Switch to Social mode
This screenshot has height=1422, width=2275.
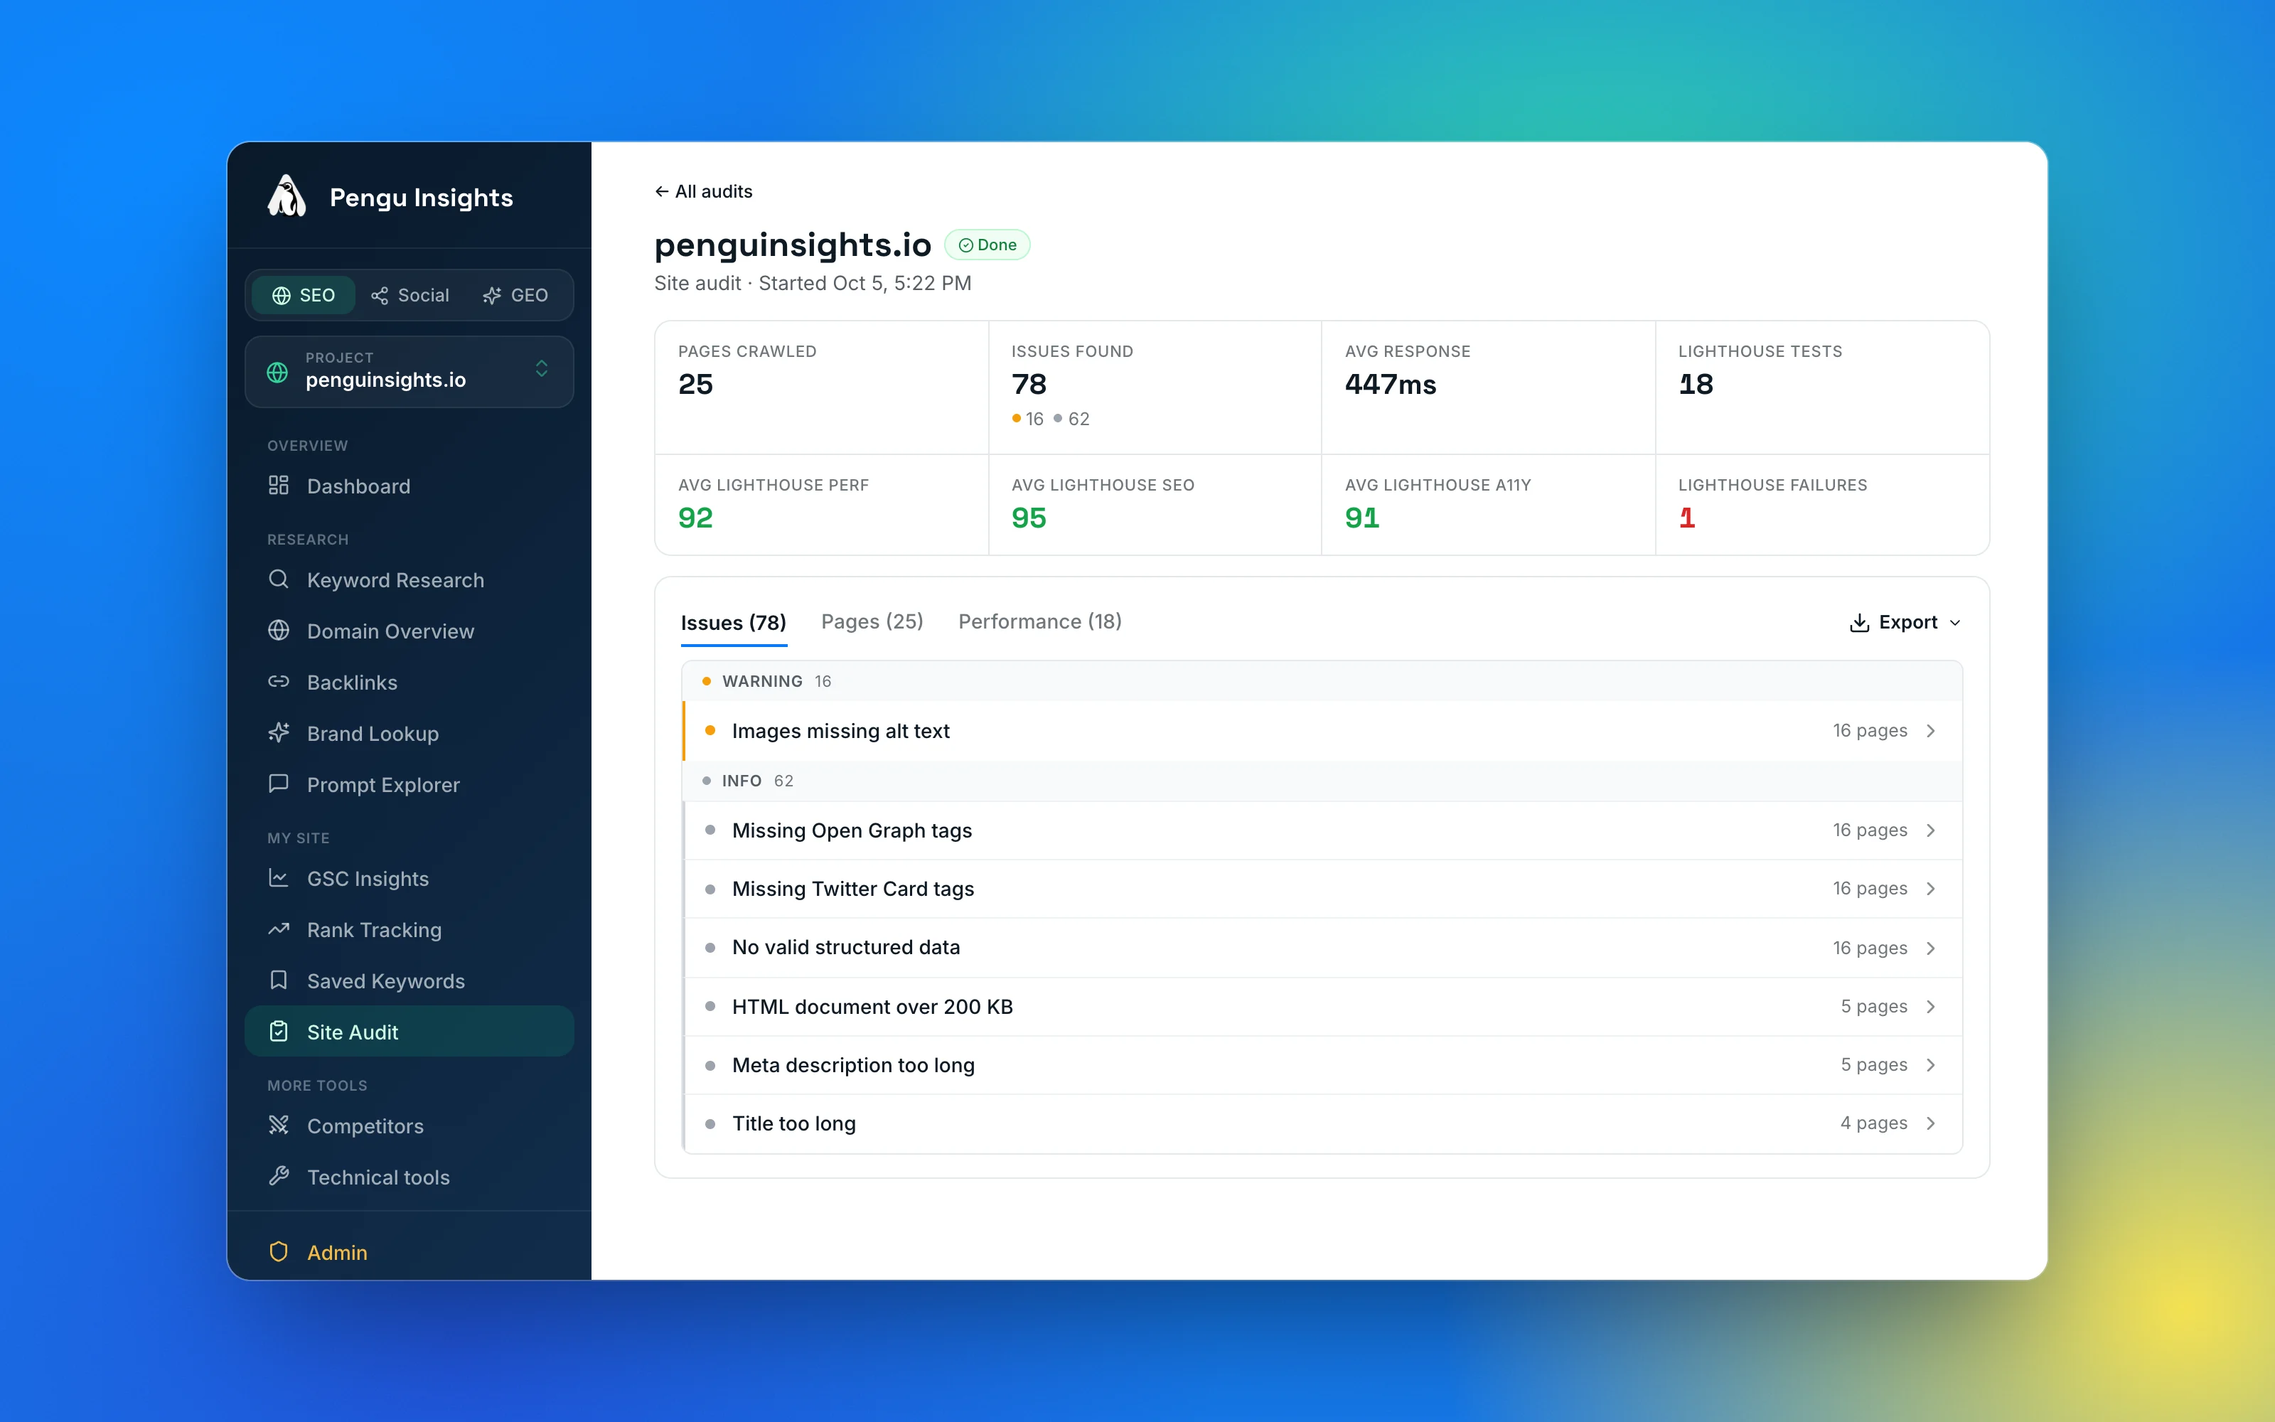[410, 295]
